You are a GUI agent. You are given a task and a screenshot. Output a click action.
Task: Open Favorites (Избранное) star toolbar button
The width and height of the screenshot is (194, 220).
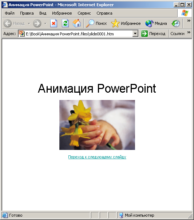click(126, 23)
